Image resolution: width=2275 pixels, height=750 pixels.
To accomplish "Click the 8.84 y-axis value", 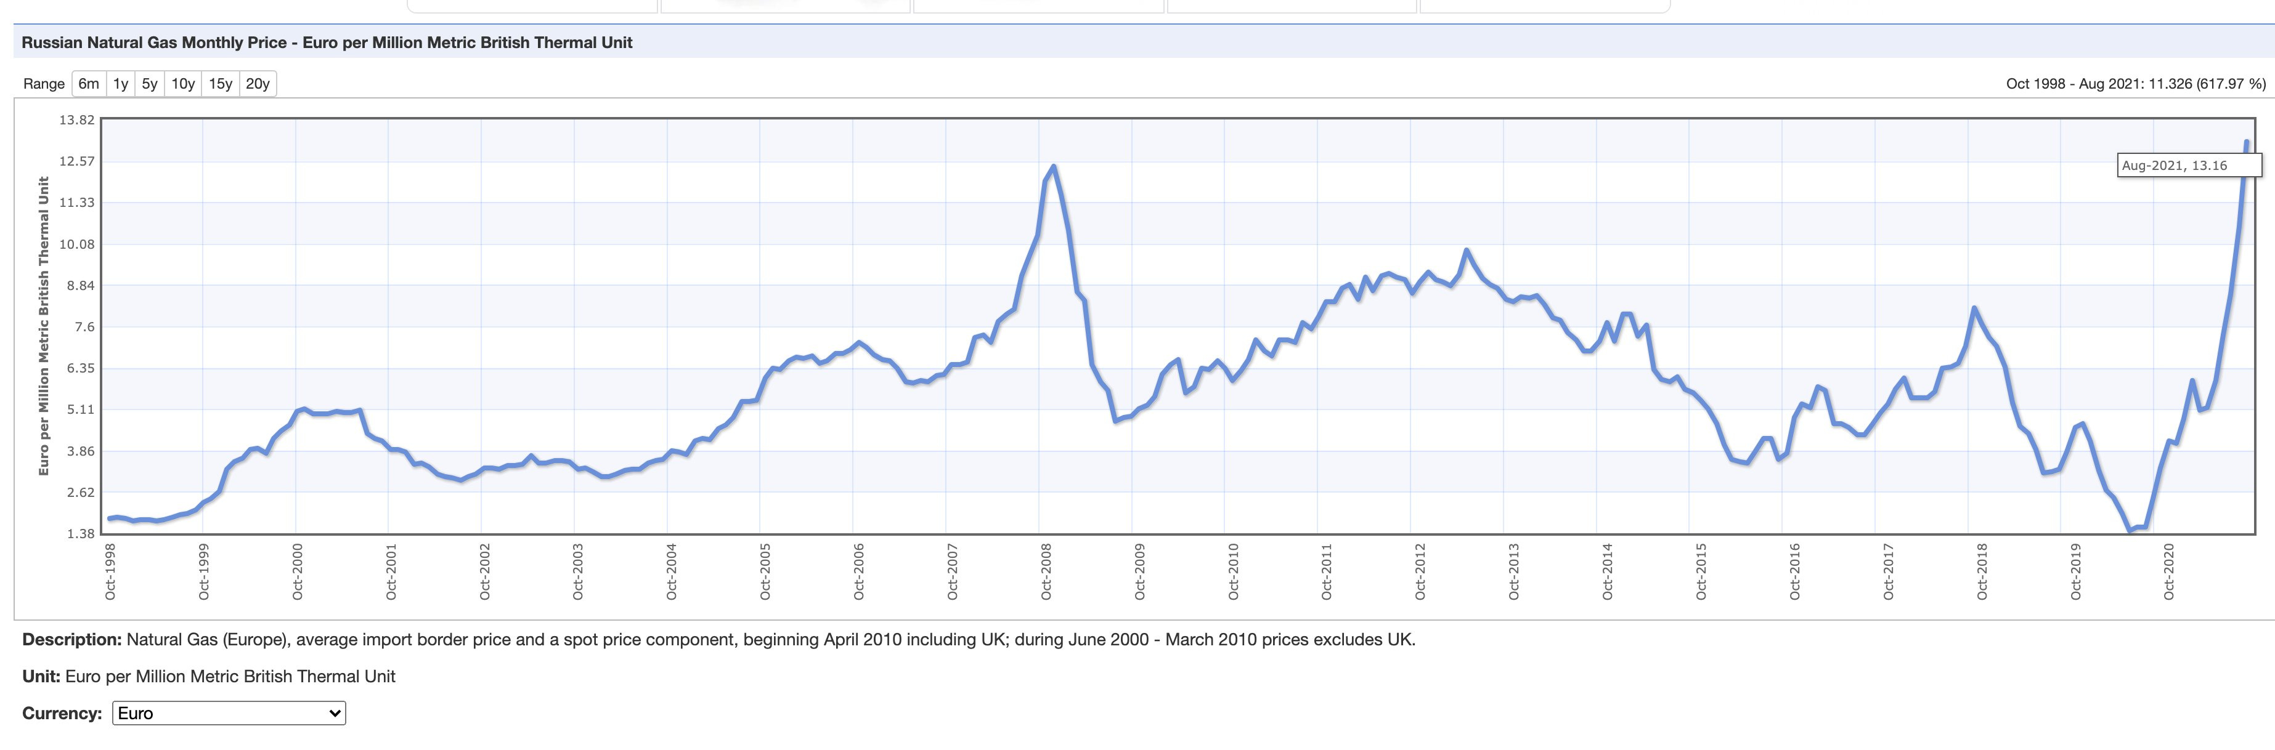I will point(80,286).
